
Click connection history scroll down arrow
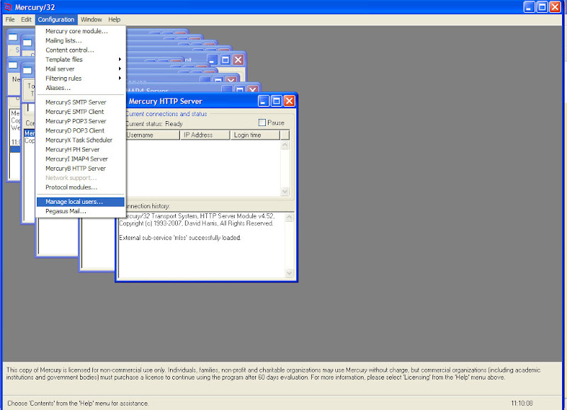[289, 273]
